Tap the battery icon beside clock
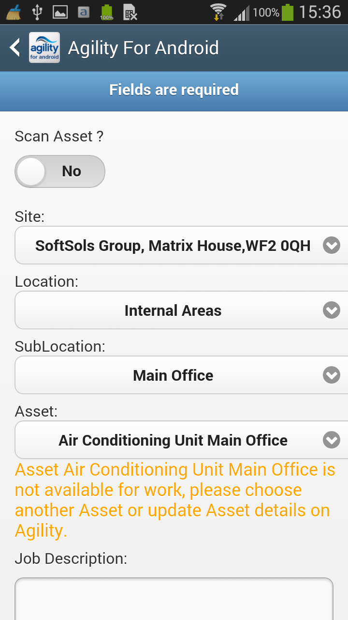The width and height of the screenshot is (348, 620). [288, 12]
